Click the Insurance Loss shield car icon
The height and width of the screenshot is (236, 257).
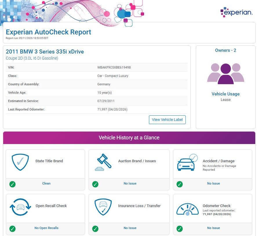[103, 207]
